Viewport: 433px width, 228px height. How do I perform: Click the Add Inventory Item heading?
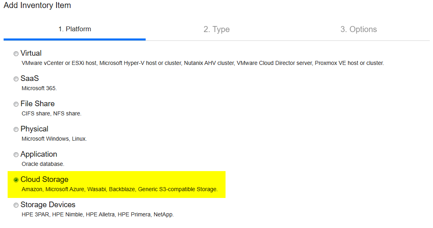point(37,5)
